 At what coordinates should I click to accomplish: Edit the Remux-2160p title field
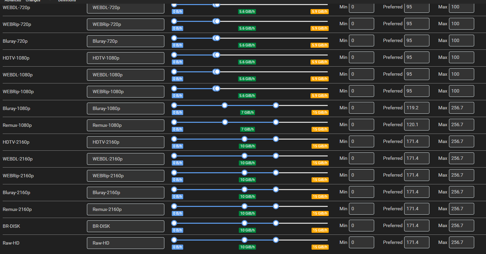tap(126, 209)
